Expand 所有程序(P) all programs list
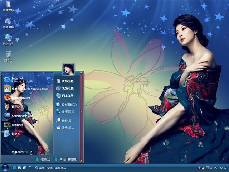Screen dimensions: 229x172 click(x=22, y=152)
